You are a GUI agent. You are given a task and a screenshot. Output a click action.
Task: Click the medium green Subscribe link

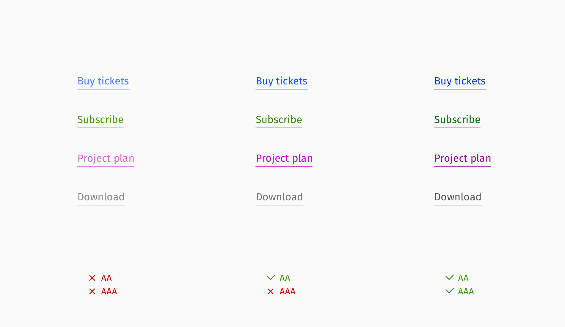(279, 120)
